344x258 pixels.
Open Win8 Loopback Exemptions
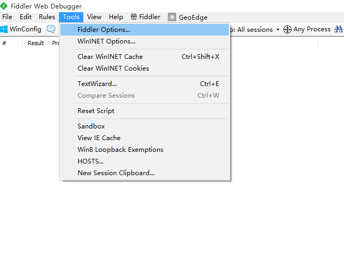pos(144,149)
